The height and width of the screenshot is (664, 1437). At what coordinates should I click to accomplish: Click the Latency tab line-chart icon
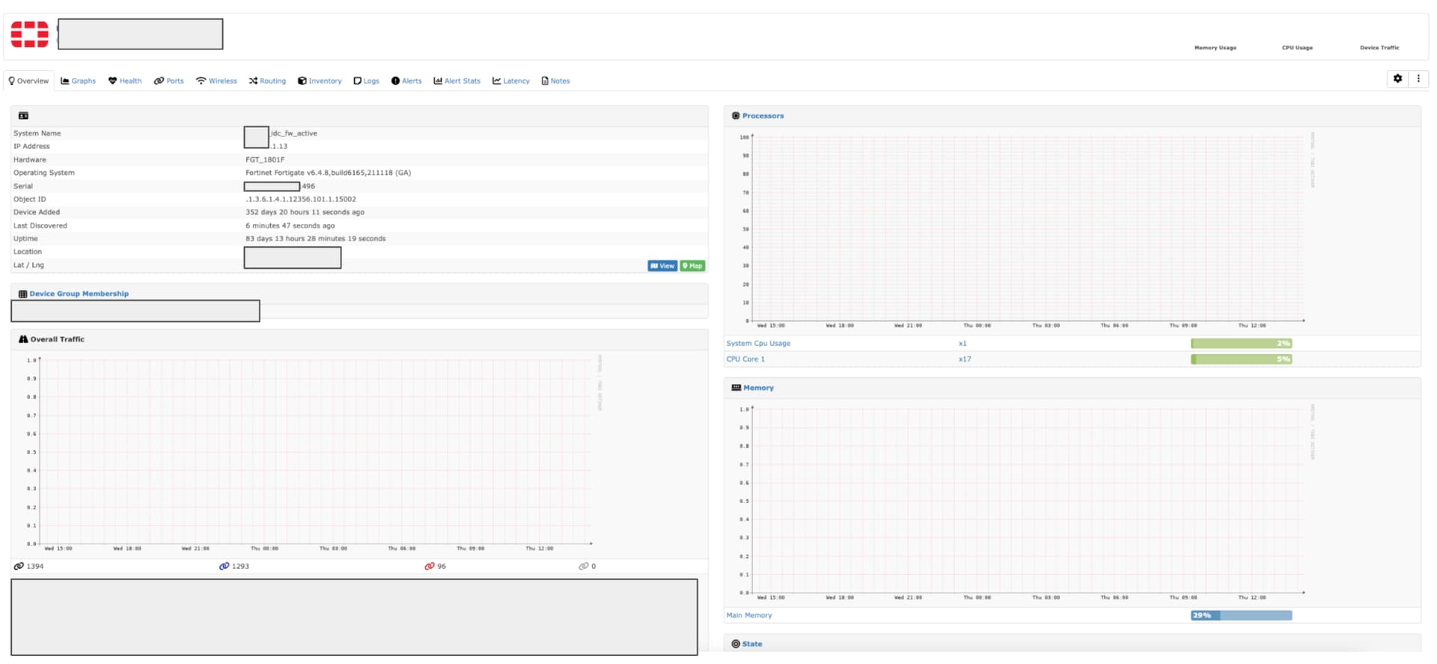point(497,81)
